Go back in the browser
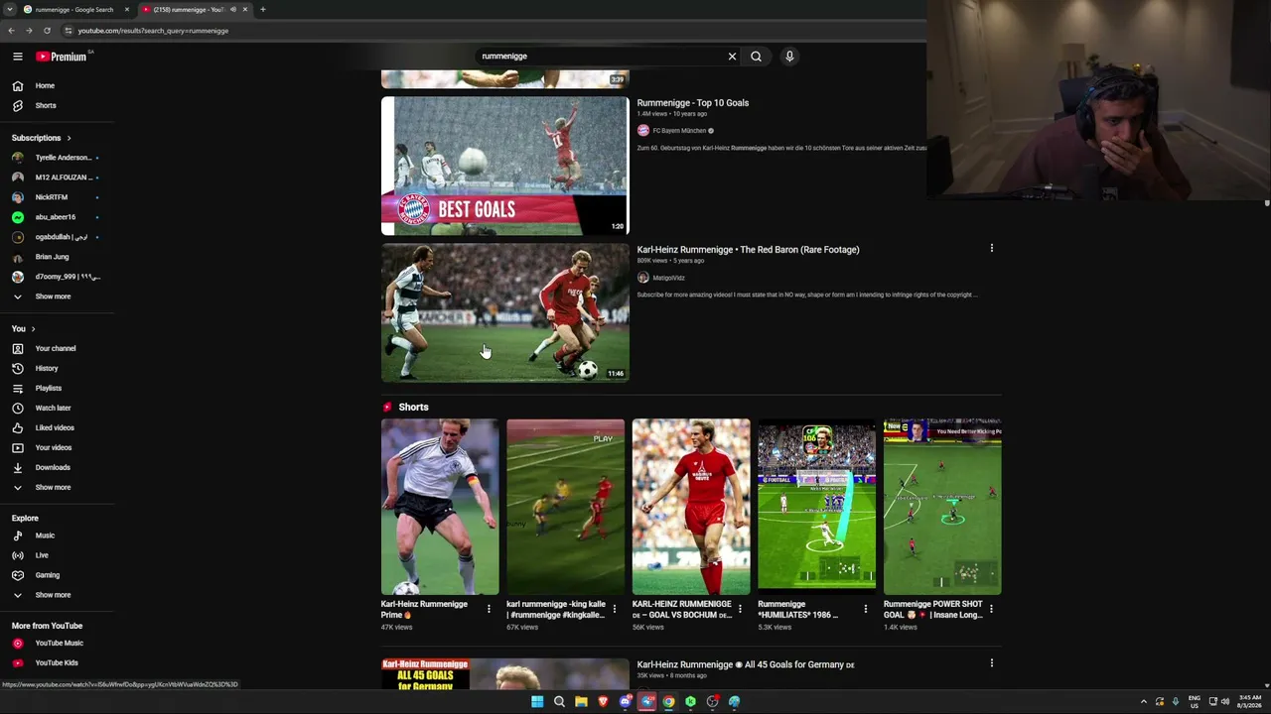This screenshot has height=714, width=1271. 11,31
